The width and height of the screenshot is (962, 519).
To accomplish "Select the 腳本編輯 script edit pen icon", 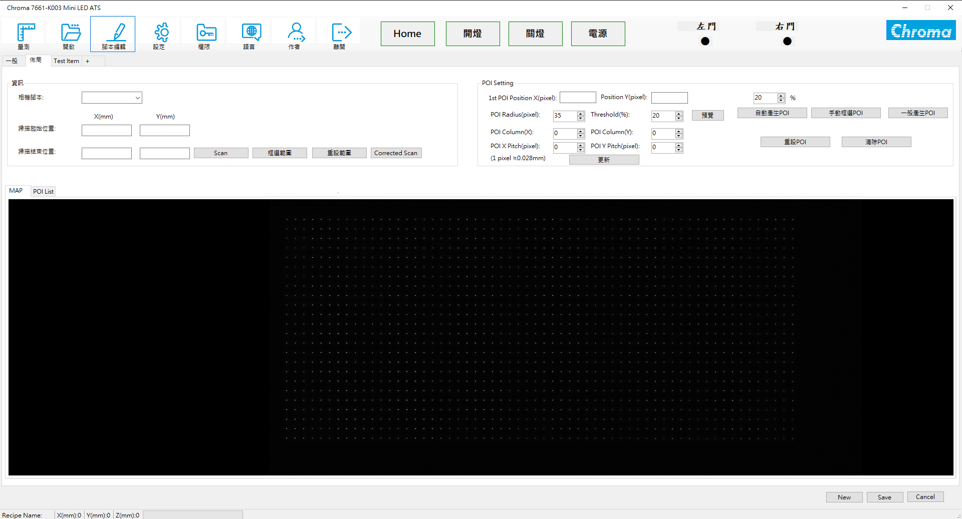I will coord(113,34).
